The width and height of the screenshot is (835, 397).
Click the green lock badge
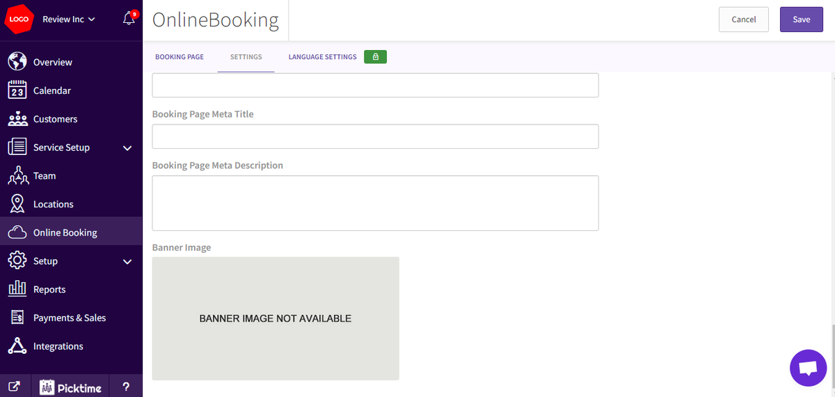click(375, 57)
